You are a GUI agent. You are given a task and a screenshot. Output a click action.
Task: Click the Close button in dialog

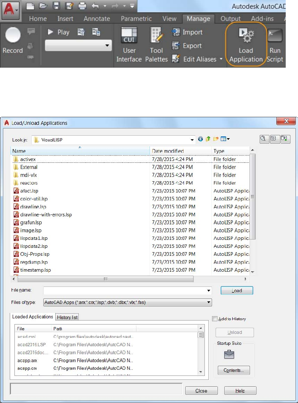pos(201,391)
